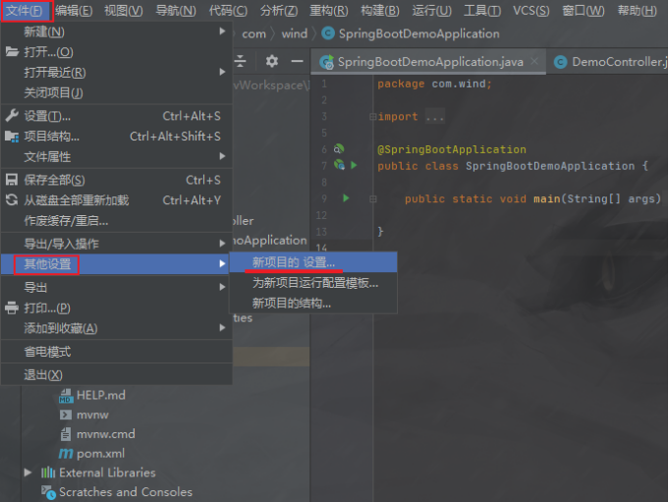Choose 作废缓存/重启... entry
The height and width of the screenshot is (502, 669).
click(x=117, y=221)
